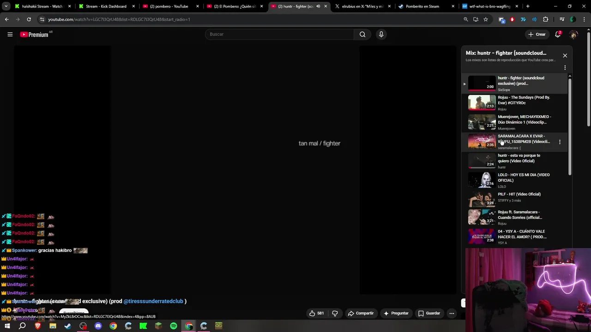The width and height of the screenshot is (591, 332).
Task: Go back with the browser back arrow
Action: [6, 19]
